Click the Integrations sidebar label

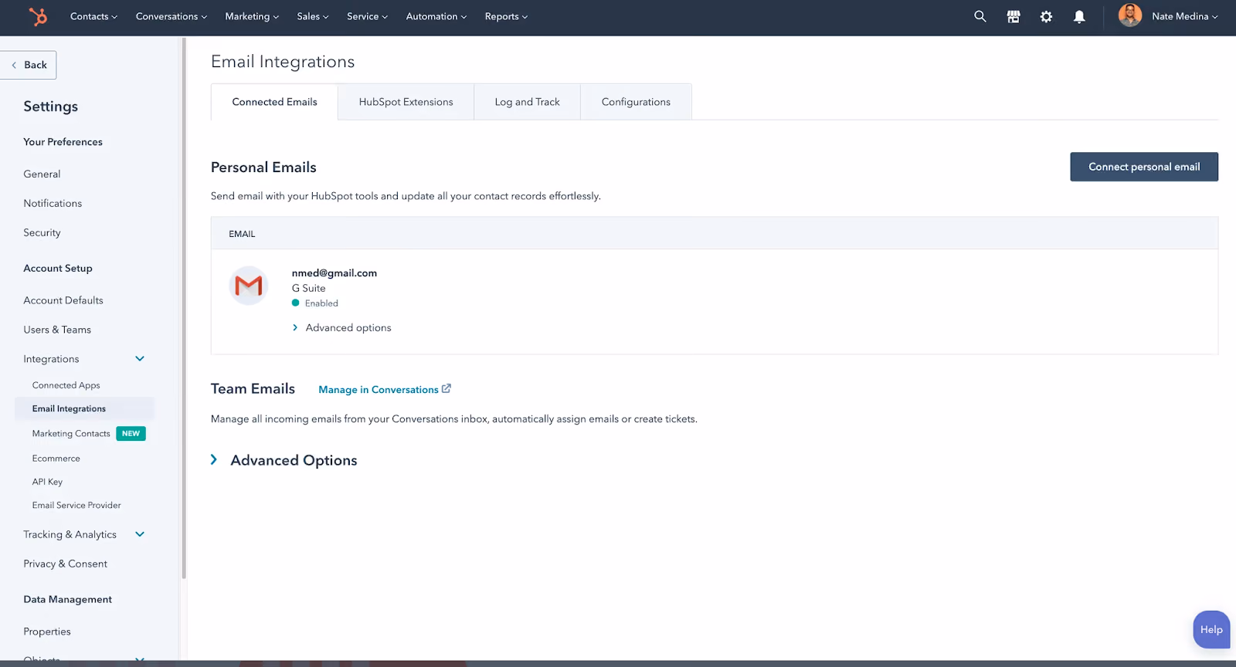51,360
